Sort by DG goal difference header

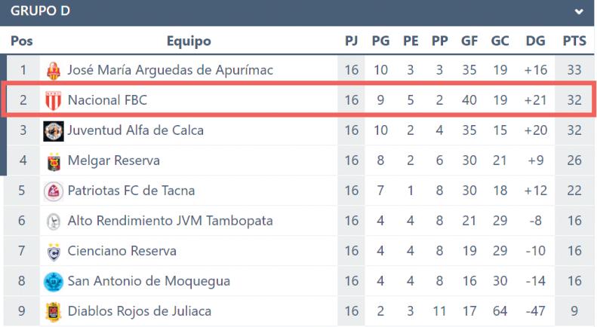535,41
